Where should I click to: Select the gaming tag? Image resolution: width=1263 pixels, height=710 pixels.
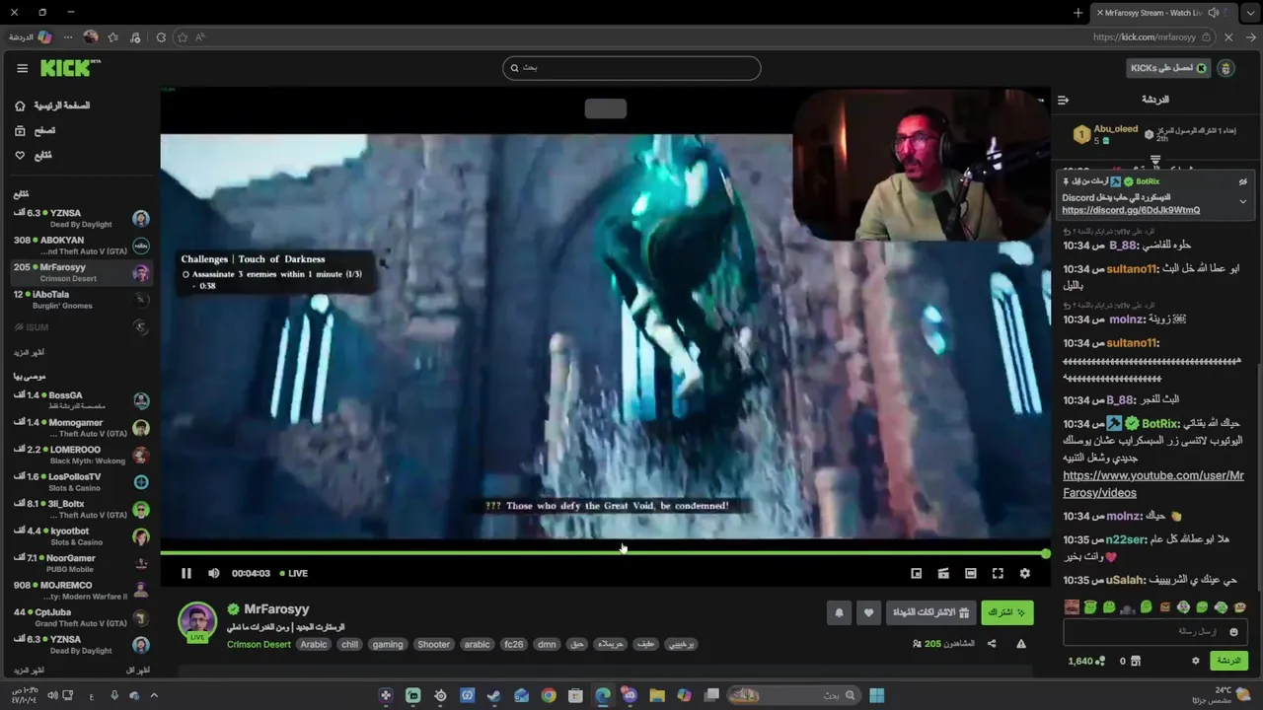click(388, 644)
